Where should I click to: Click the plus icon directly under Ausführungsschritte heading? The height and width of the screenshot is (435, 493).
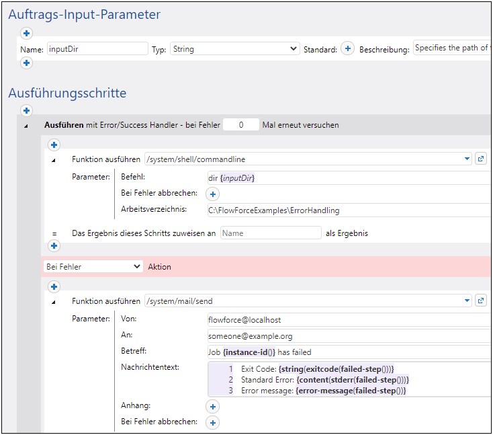pos(27,110)
